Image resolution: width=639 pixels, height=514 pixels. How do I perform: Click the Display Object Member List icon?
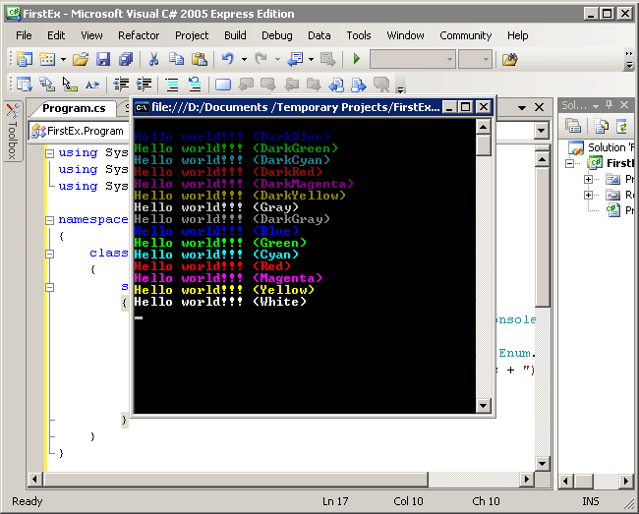click(24, 85)
